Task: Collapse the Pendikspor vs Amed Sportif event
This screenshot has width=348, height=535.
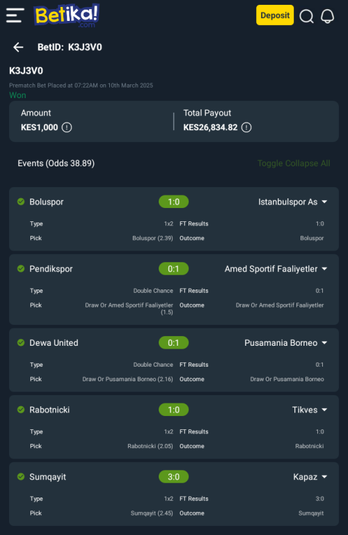Action: pyautogui.click(x=324, y=269)
